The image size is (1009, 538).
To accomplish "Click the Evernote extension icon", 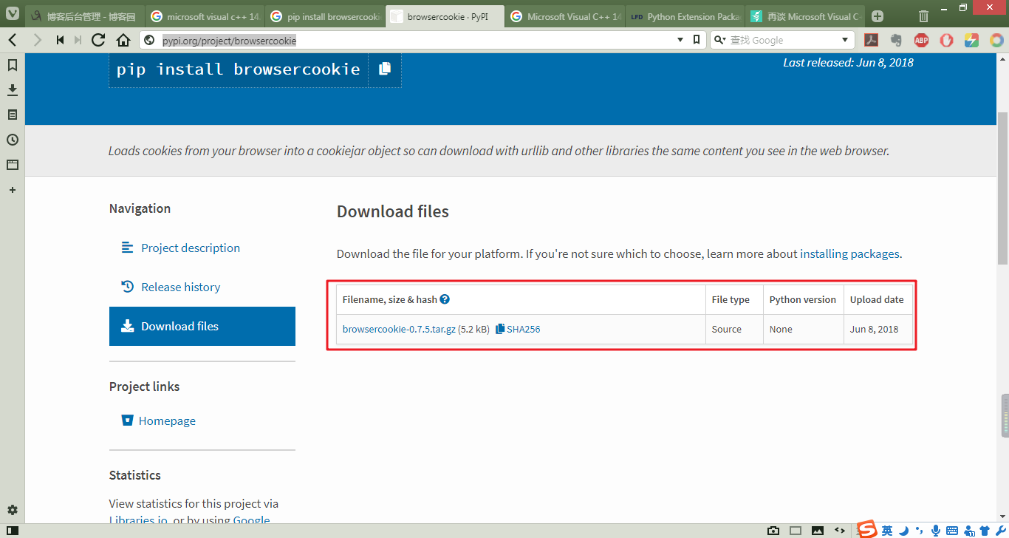I will coord(897,40).
